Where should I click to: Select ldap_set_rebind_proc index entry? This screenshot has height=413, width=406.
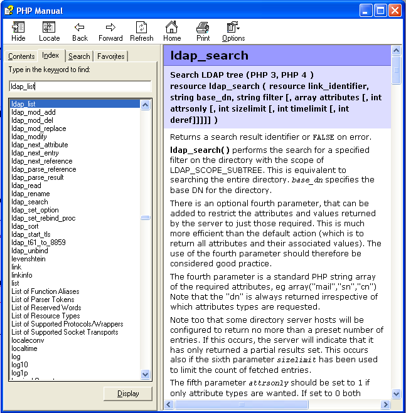pyautogui.click(x=43, y=218)
